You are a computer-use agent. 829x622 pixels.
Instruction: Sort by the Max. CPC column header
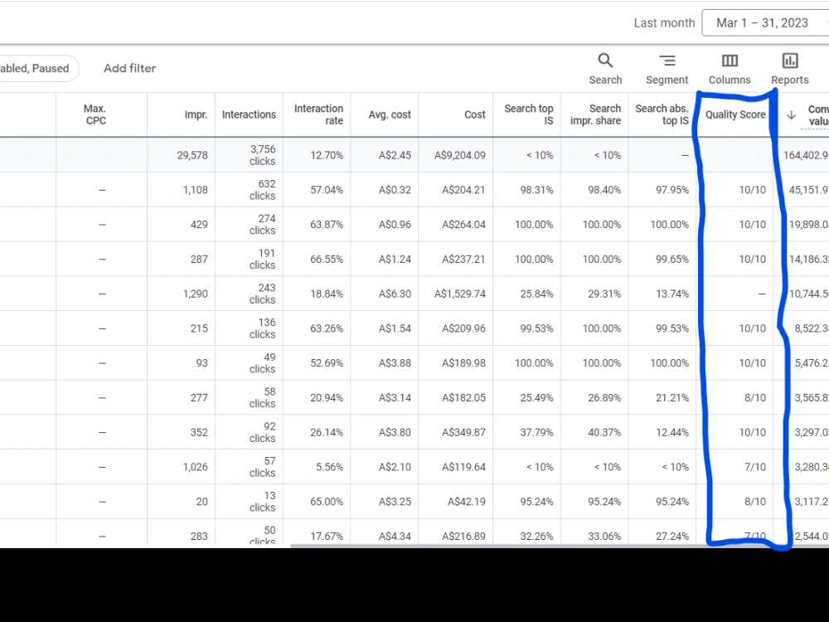tap(95, 114)
